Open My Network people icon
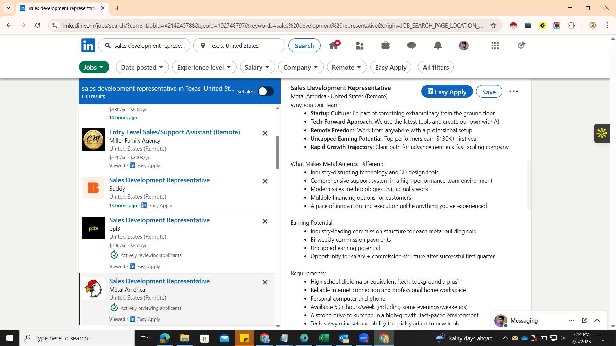 [x=360, y=45]
